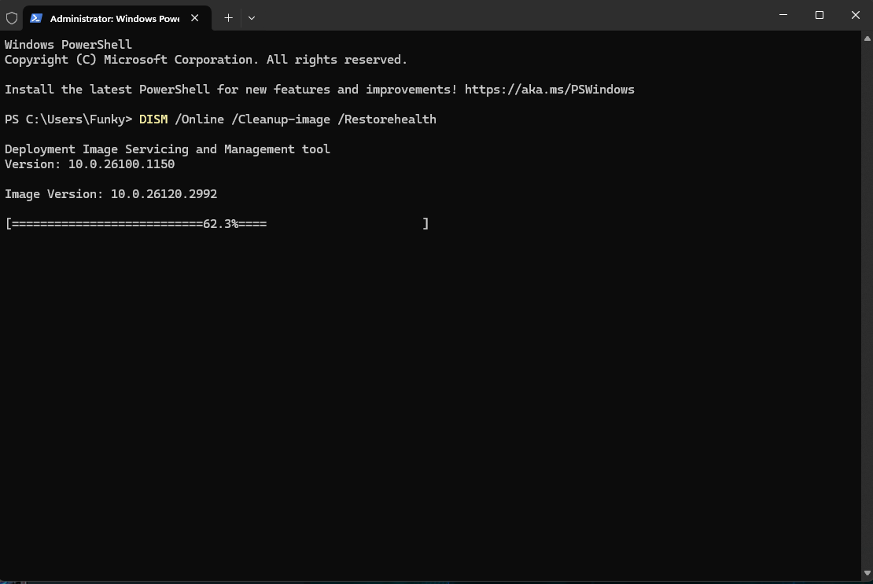Open a new tab with plus button
The height and width of the screenshot is (584, 873).
click(x=228, y=18)
